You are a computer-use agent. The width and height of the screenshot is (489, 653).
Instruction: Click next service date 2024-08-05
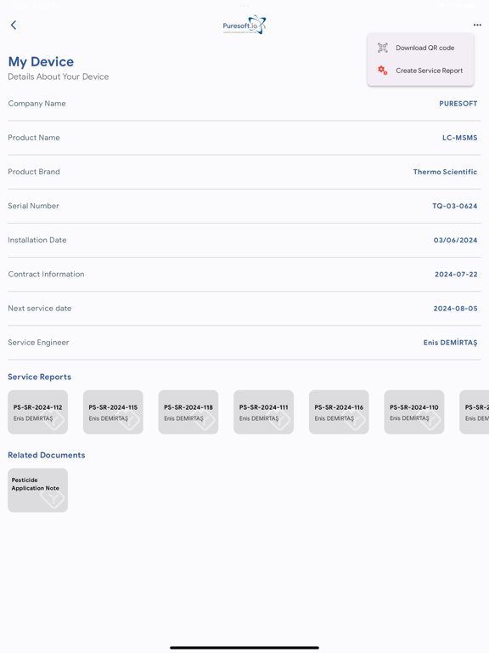click(455, 309)
